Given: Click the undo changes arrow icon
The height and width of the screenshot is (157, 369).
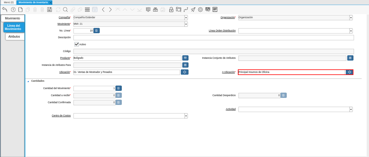Looking at the screenshot, I should (4, 9).
